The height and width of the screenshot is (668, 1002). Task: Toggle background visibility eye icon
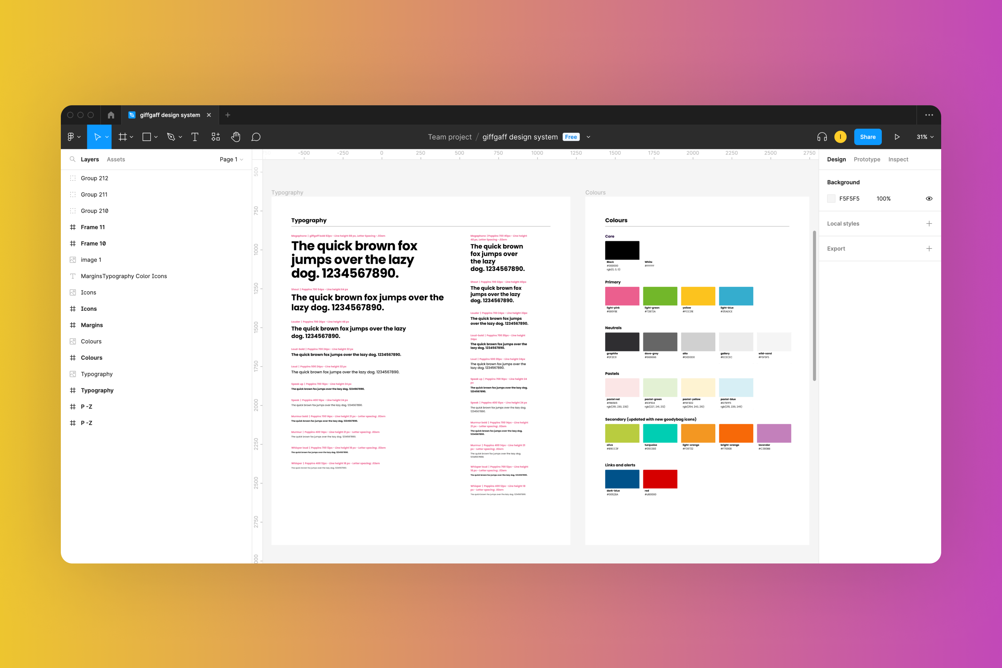[929, 199]
